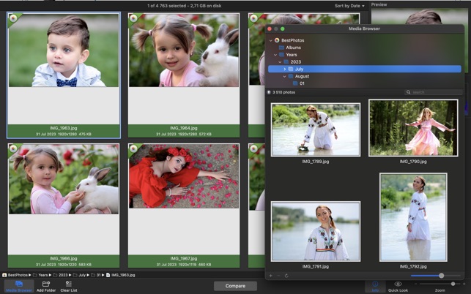Toggle the corner badge on IMG_1966 thumbnail
Image resolution: width=471 pixels, height=294 pixels.
12,149
